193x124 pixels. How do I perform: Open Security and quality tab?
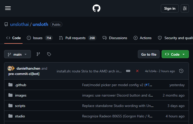175,38
